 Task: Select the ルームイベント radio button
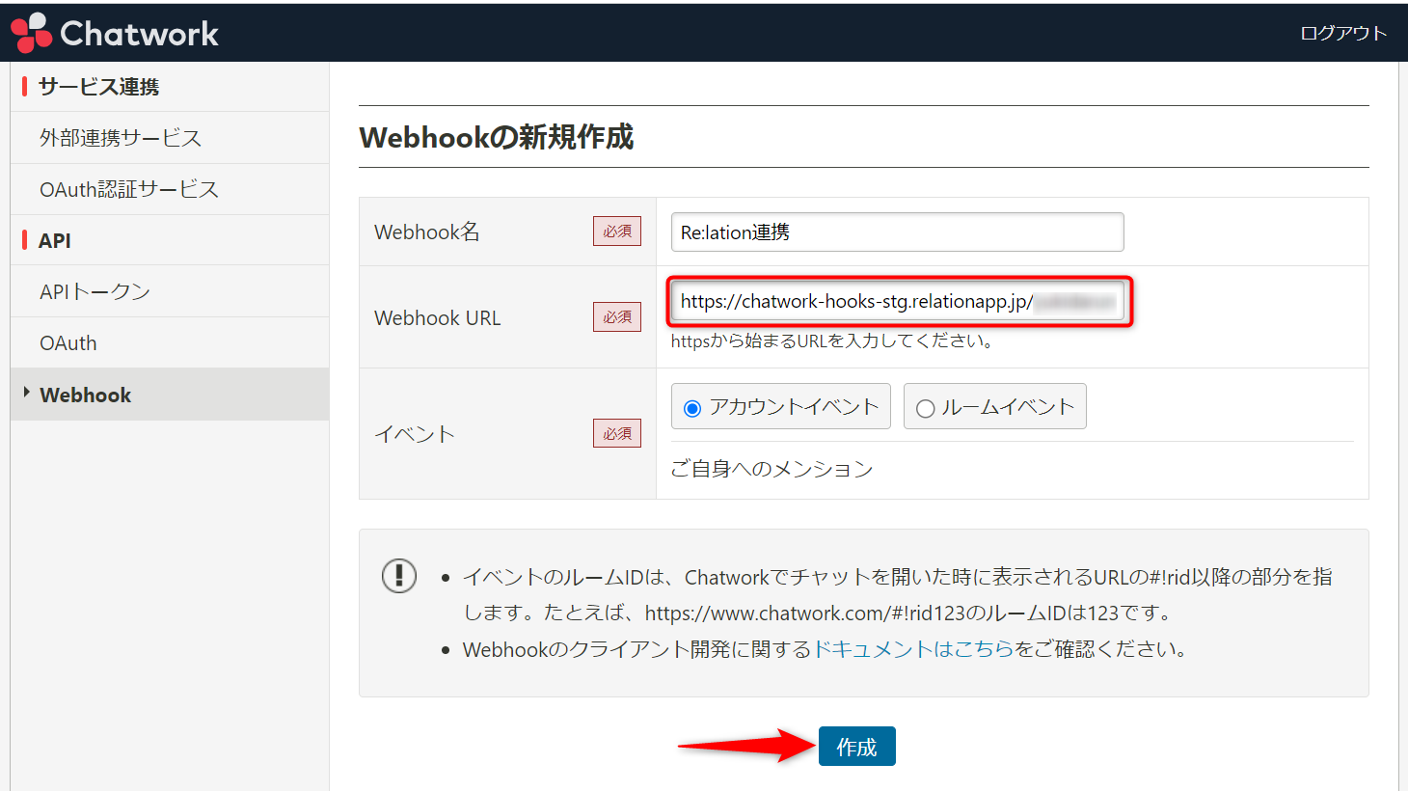tap(925, 408)
